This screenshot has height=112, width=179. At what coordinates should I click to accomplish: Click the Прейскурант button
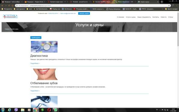[x=36, y=38]
